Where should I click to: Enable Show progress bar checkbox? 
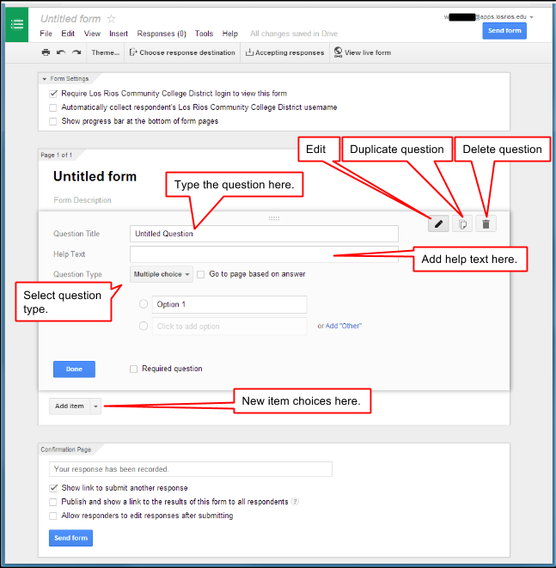click(x=53, y=121)
